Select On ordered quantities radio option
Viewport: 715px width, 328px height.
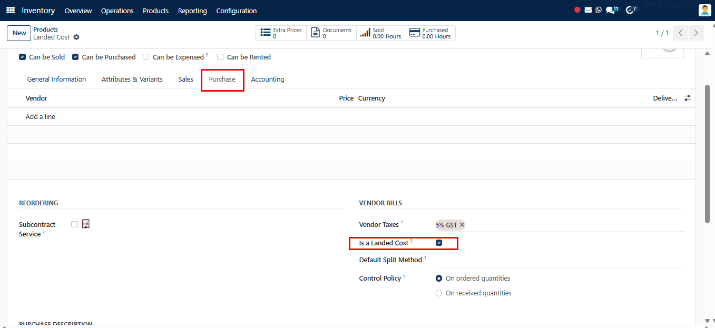pos(439,278)
